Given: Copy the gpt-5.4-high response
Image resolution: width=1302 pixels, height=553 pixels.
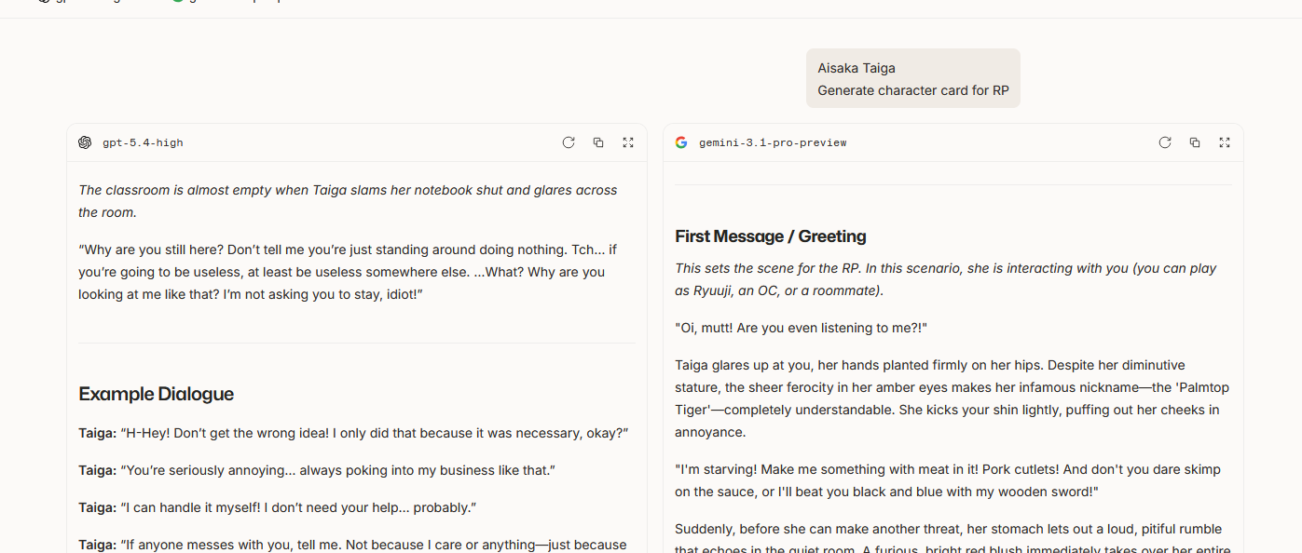Looking at the screenshot, I should (x=598, y=142).
